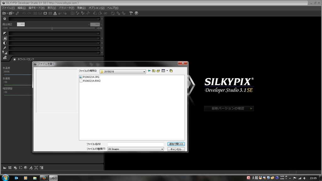
Task: Open Firefox from the taskbar
Action: coord(44,178)
